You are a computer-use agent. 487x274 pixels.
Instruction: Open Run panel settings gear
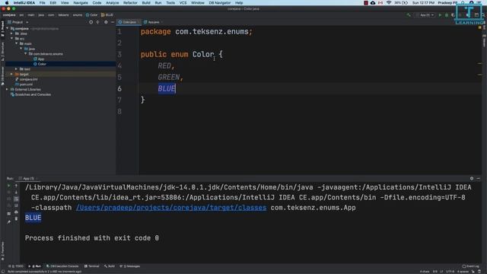coord(472,178)
